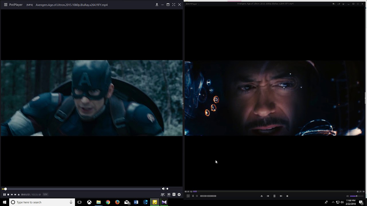Viewport: 367px width, 206px height.
Task: Activate the Cortana microphone in the search box
Action: point(71,202)
